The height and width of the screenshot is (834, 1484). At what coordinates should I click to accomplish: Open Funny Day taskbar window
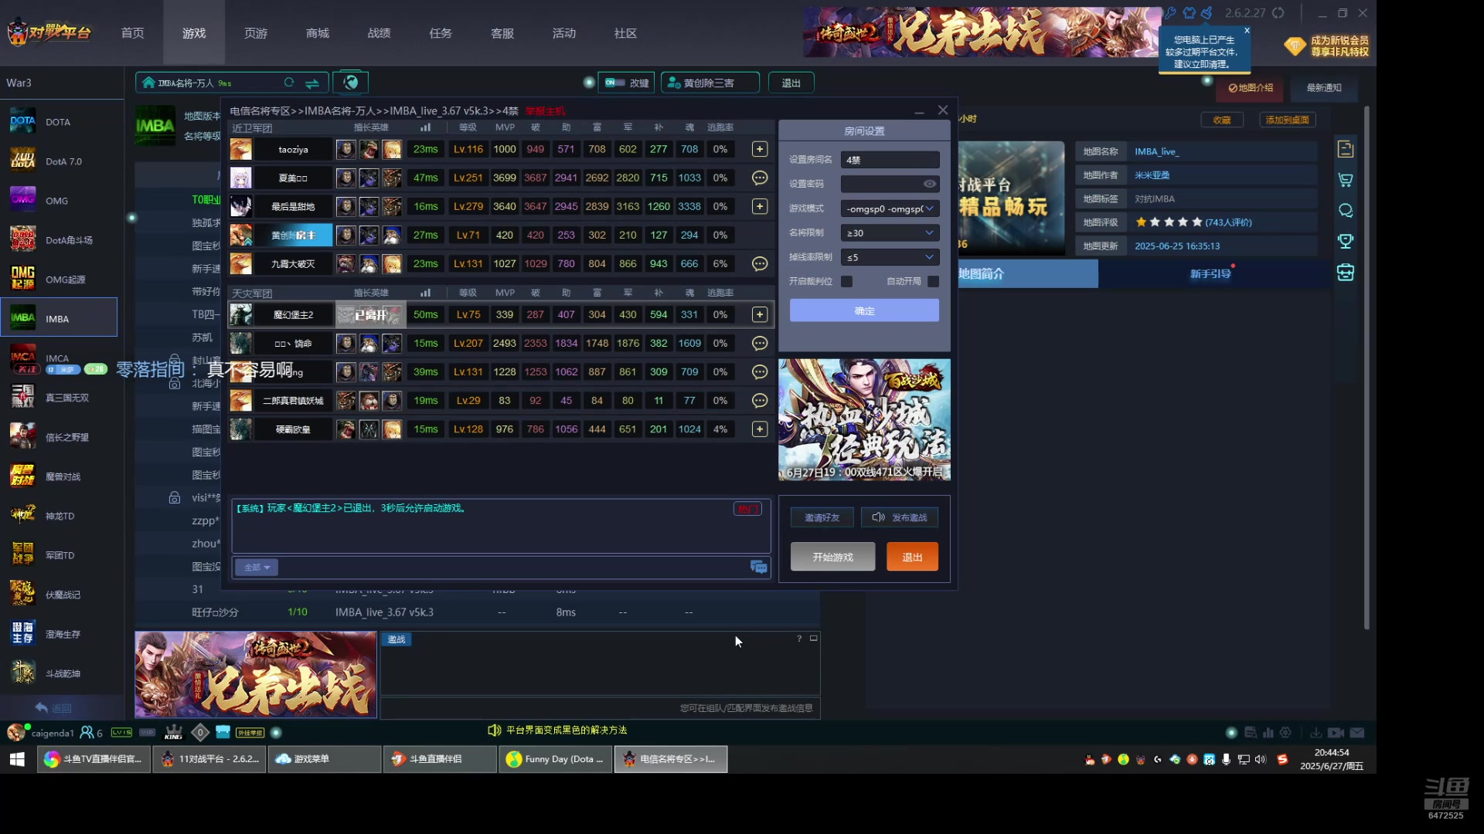pos(555,759)
